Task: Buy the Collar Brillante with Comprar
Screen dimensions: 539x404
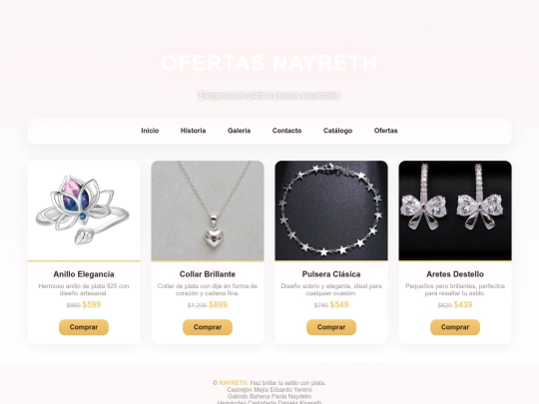Action: point(208,327)
